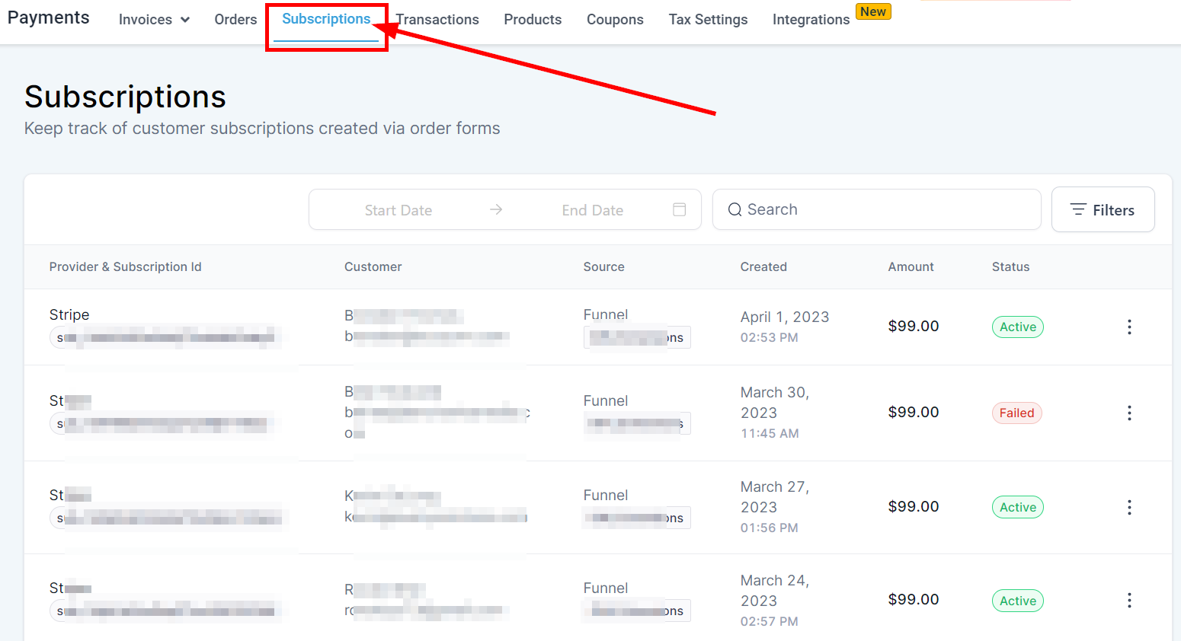Click the Failed status badge
The height and width of the screenshot is (641, 1181).
1016,413
